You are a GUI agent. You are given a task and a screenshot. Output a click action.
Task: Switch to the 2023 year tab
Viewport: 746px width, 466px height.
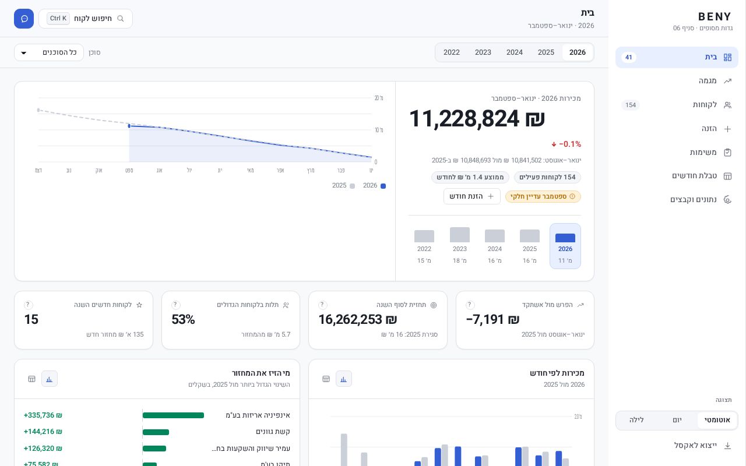pyautogui.click(x=483, y=52)
